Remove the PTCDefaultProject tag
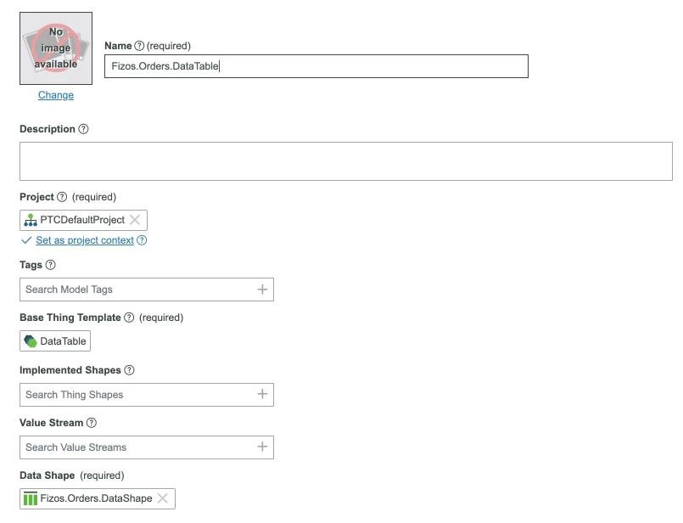Viewport: 683px width, 523px height. (134, 220)
